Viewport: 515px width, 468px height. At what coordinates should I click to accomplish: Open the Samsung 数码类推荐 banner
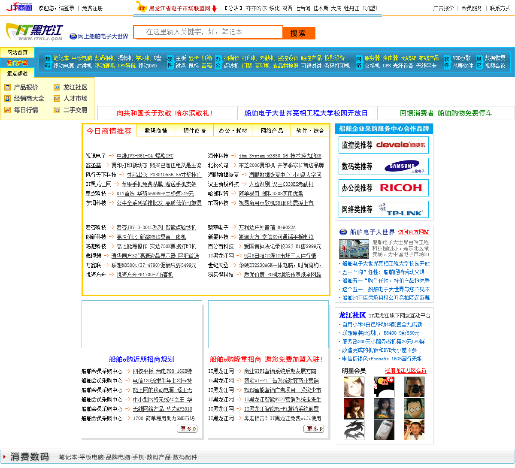coord(384,166)
